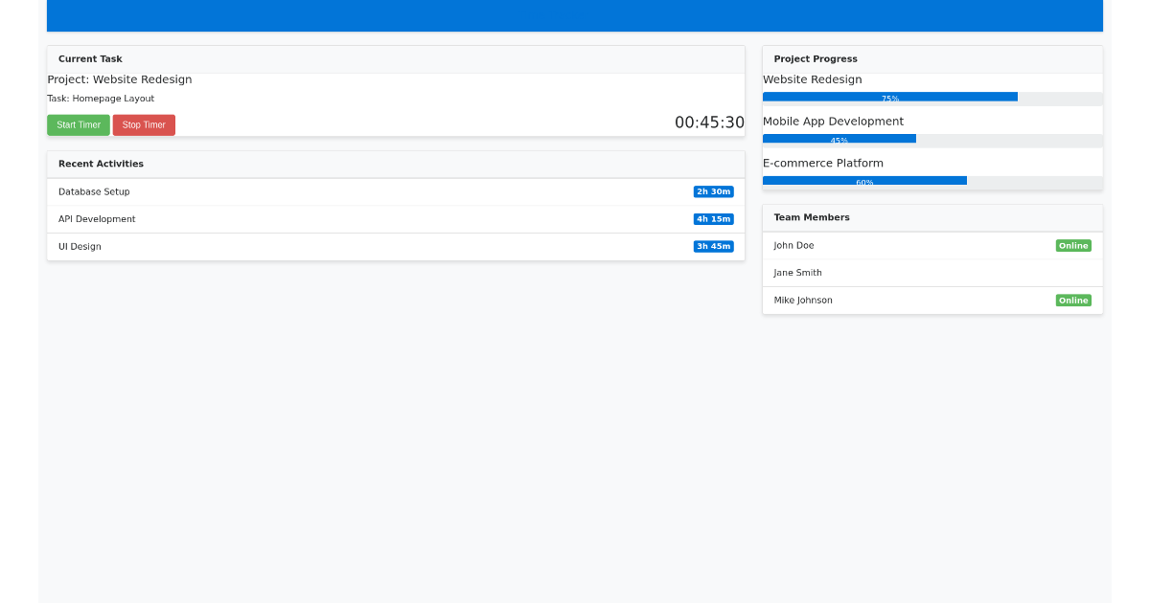
Task: Select Jane Smith in the team list
Action: (x=797, y=273)
